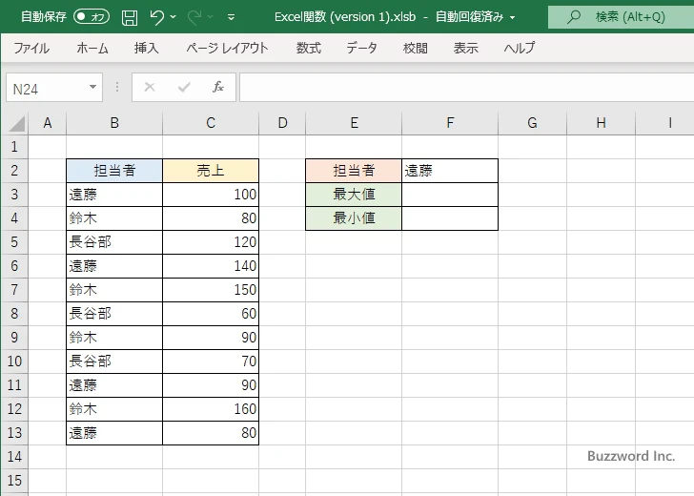Click the Enter checkmark formula bar icon
The height and width of the screenshot is (496, 694).
[x=184, y=87]
